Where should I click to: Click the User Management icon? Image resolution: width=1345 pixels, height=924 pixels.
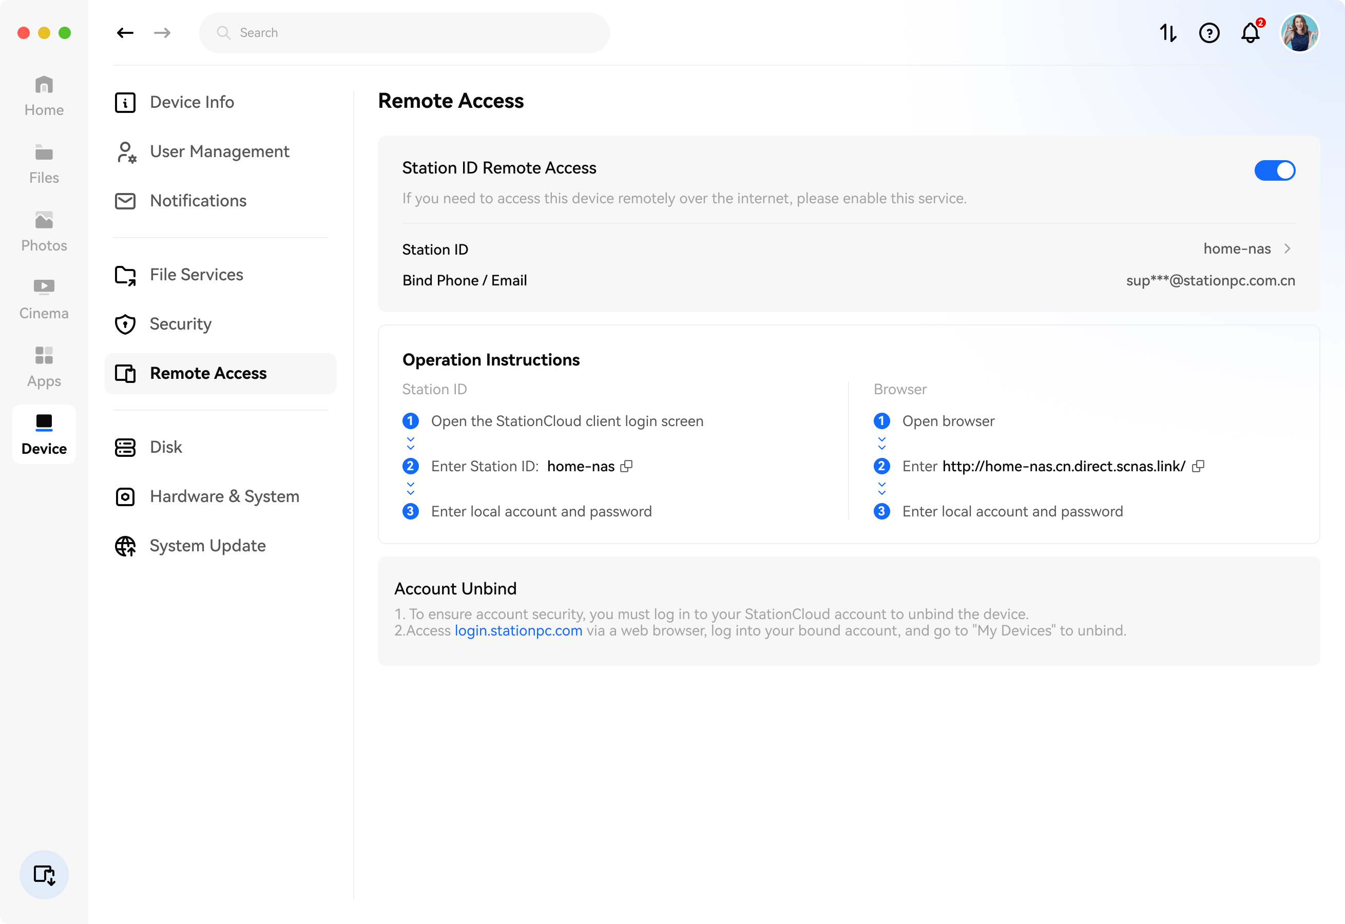125,151
